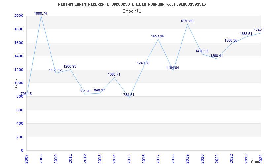
Task: Click the 1990.74 data label for 2008
Action: [40, 13]
